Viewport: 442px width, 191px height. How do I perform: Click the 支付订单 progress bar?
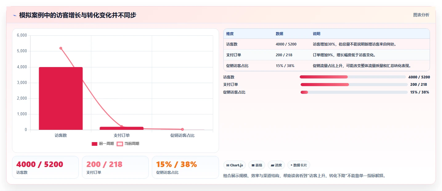[x=354, y=85]
